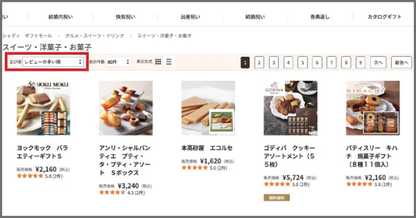Select current page 1 indicator
Screen dimensions: 416x218
tap(245, 63)
